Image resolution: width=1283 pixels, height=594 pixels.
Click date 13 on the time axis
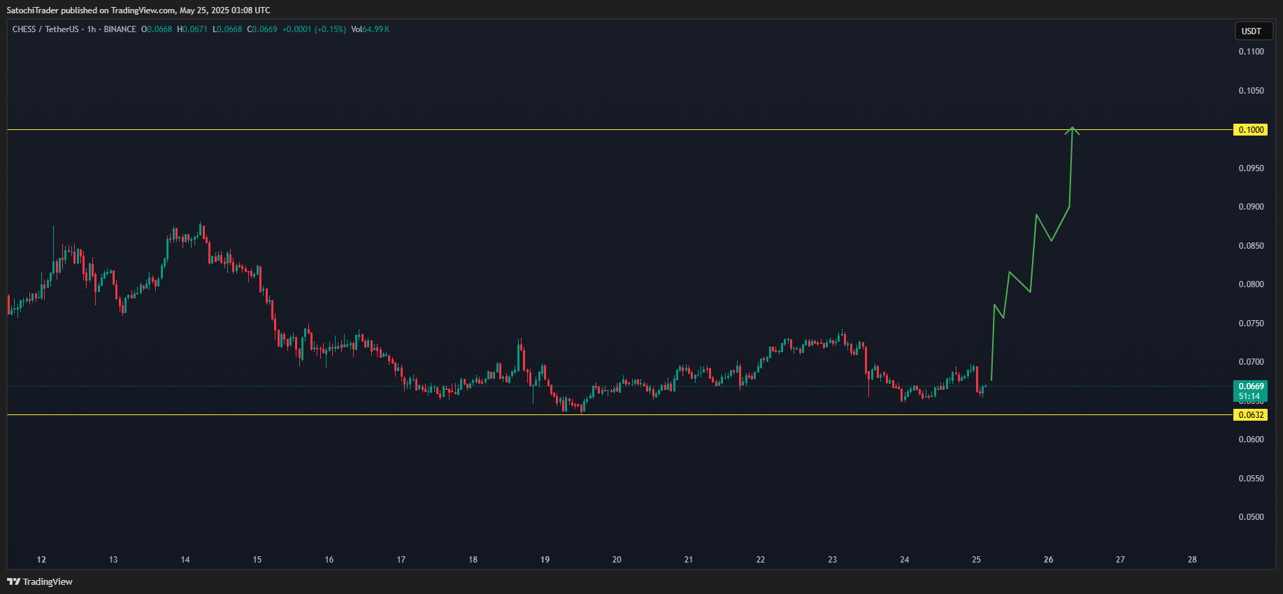[113, 560]
